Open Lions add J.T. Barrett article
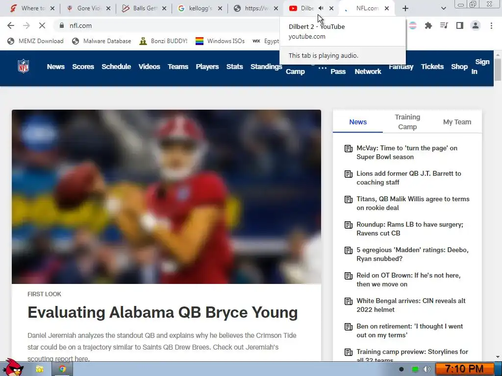 click(x=409, y=178)
